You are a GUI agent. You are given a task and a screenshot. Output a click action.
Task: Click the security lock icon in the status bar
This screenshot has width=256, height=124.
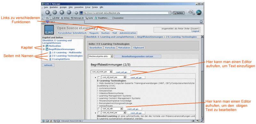click(202, 121)
